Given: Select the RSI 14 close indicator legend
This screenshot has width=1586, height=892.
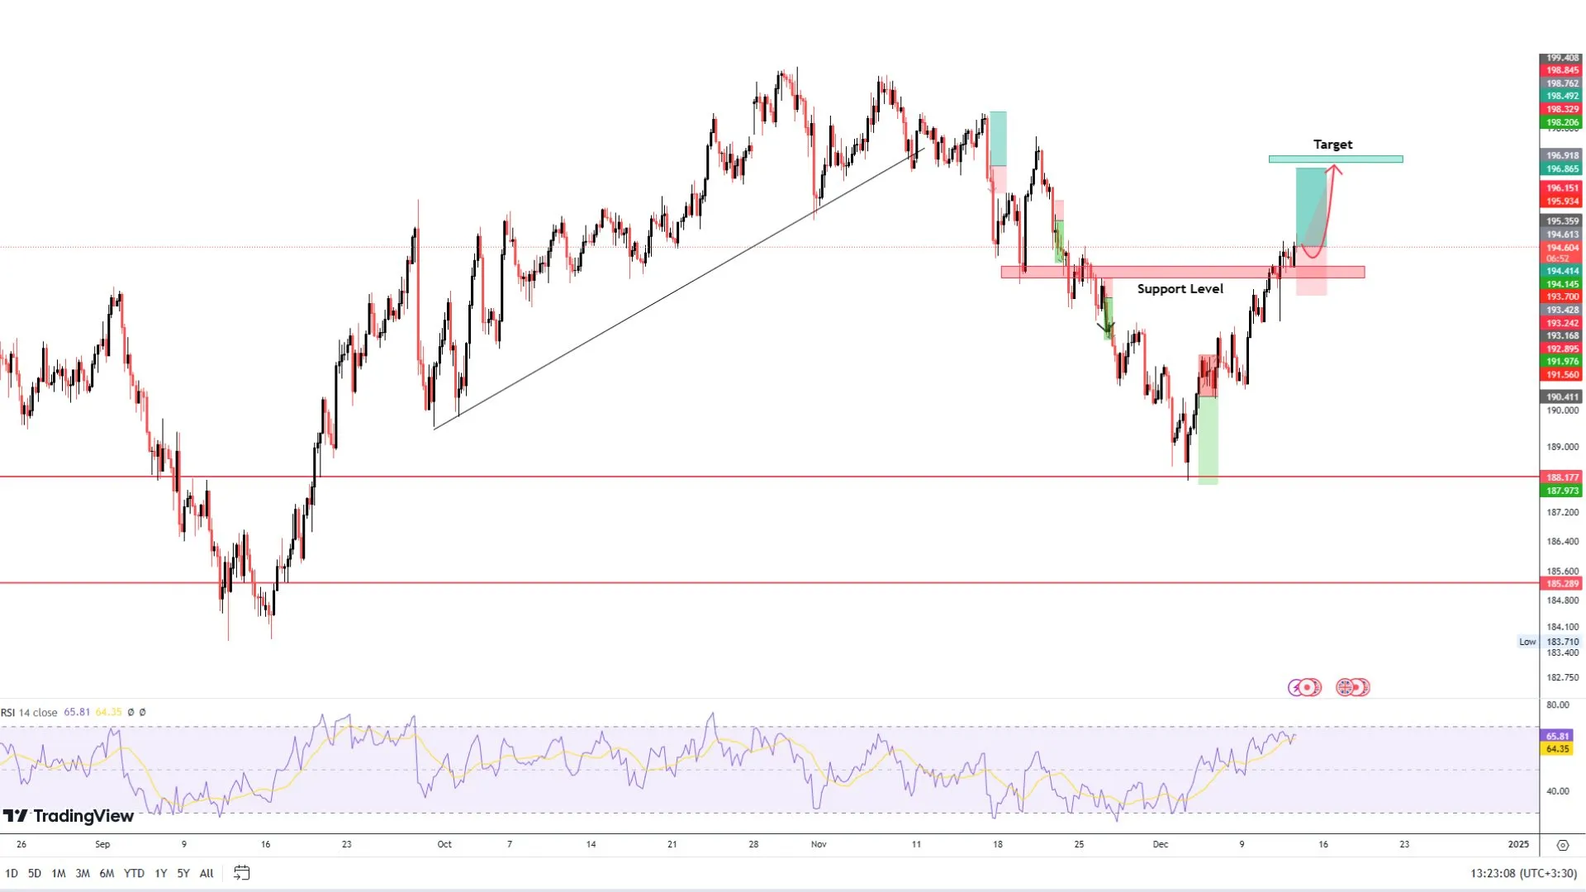Looking at the screenshot, I should click(x=29, y=712).
